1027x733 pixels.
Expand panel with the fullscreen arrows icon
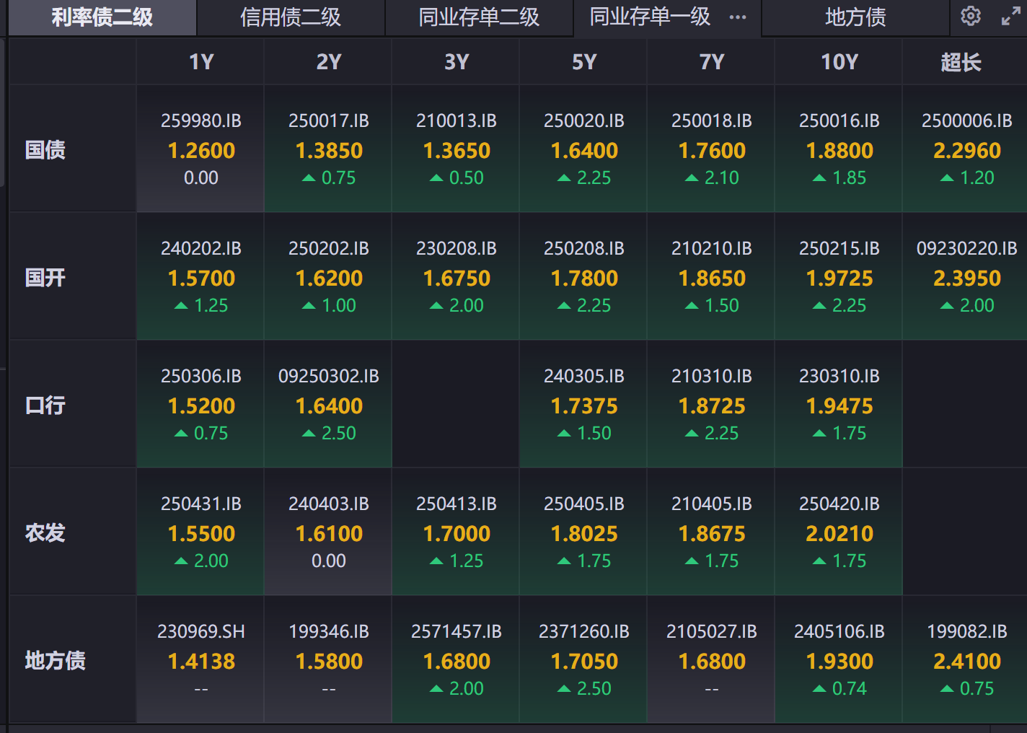[1011, 17]
